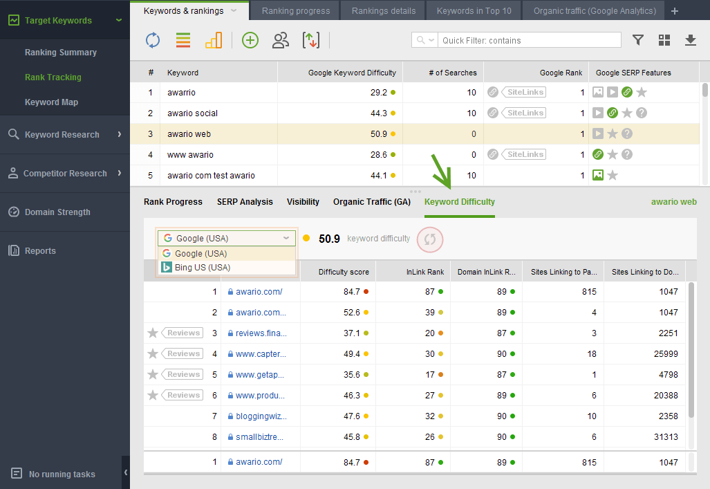The width and height of the screenshot is (710, 489).
Task: Click the Target Keywords chart icon
Action: click(14, 20)
